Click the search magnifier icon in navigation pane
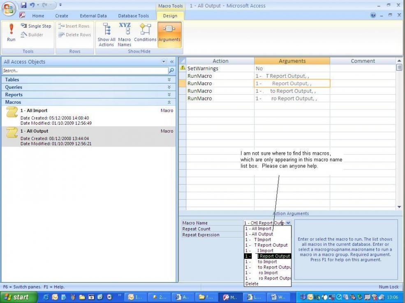This screenshot has height=303, width=405. pyautogui.click(x=171, y=71)
